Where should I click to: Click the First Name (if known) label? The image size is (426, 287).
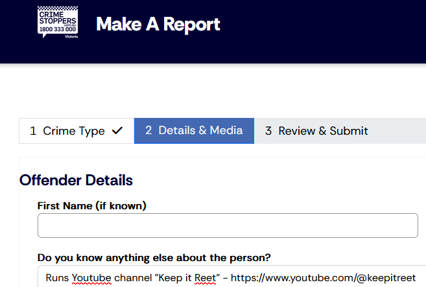[x=92, y=206]
